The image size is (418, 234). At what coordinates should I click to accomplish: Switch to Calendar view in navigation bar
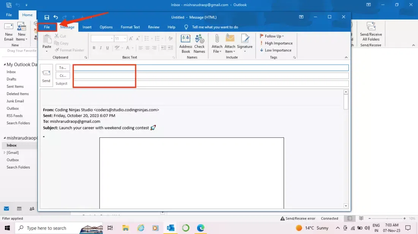[19, 209]
